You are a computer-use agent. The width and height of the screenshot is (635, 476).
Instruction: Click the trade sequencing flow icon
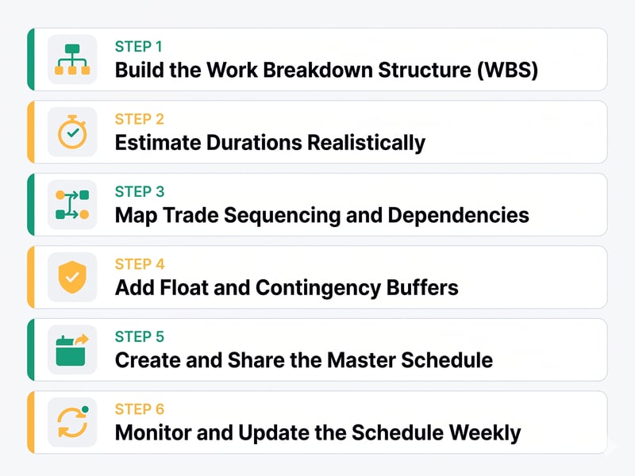(x=72, y=205)
